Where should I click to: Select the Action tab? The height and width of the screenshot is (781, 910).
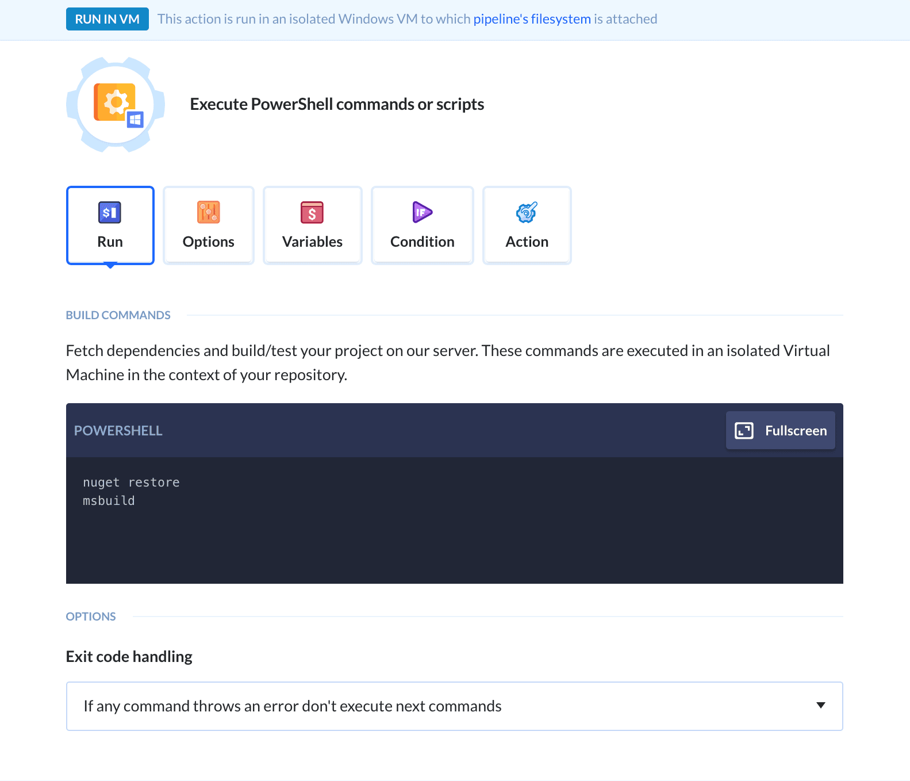527,225
